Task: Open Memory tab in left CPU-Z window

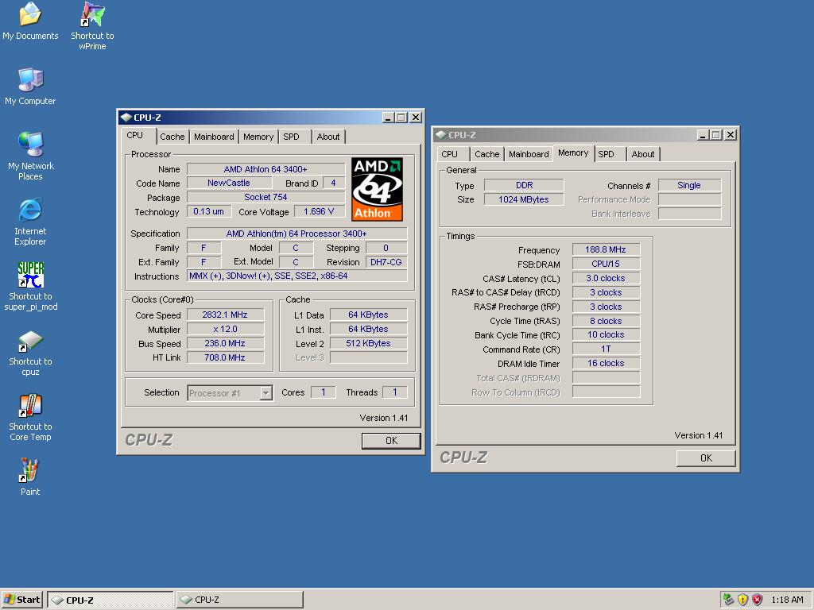Action: point(258,137)
